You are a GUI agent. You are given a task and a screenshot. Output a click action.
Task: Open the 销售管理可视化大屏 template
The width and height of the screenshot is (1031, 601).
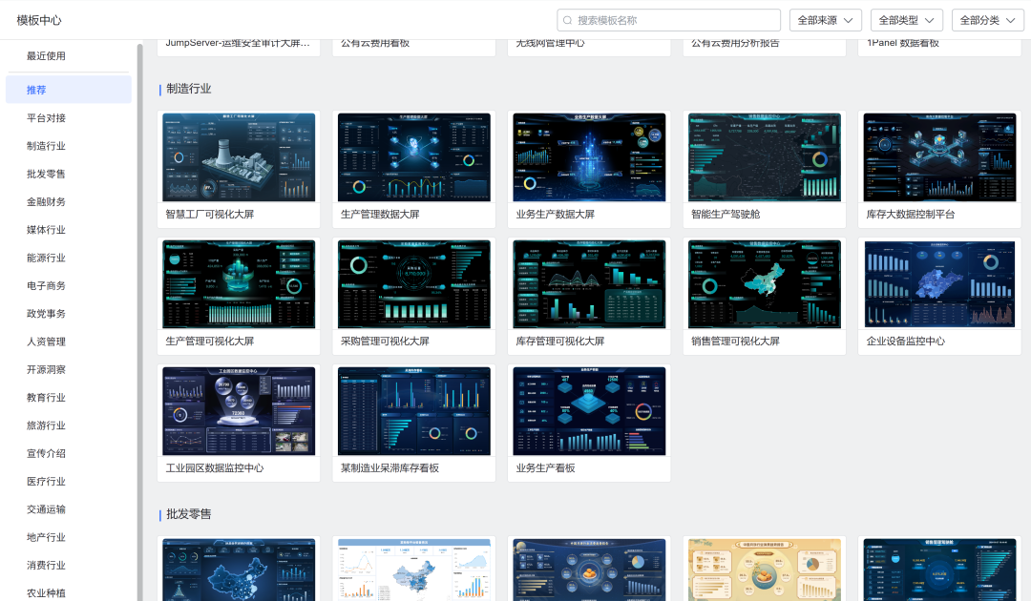click(x=764, y=283)
